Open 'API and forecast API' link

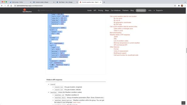point(120,45)
